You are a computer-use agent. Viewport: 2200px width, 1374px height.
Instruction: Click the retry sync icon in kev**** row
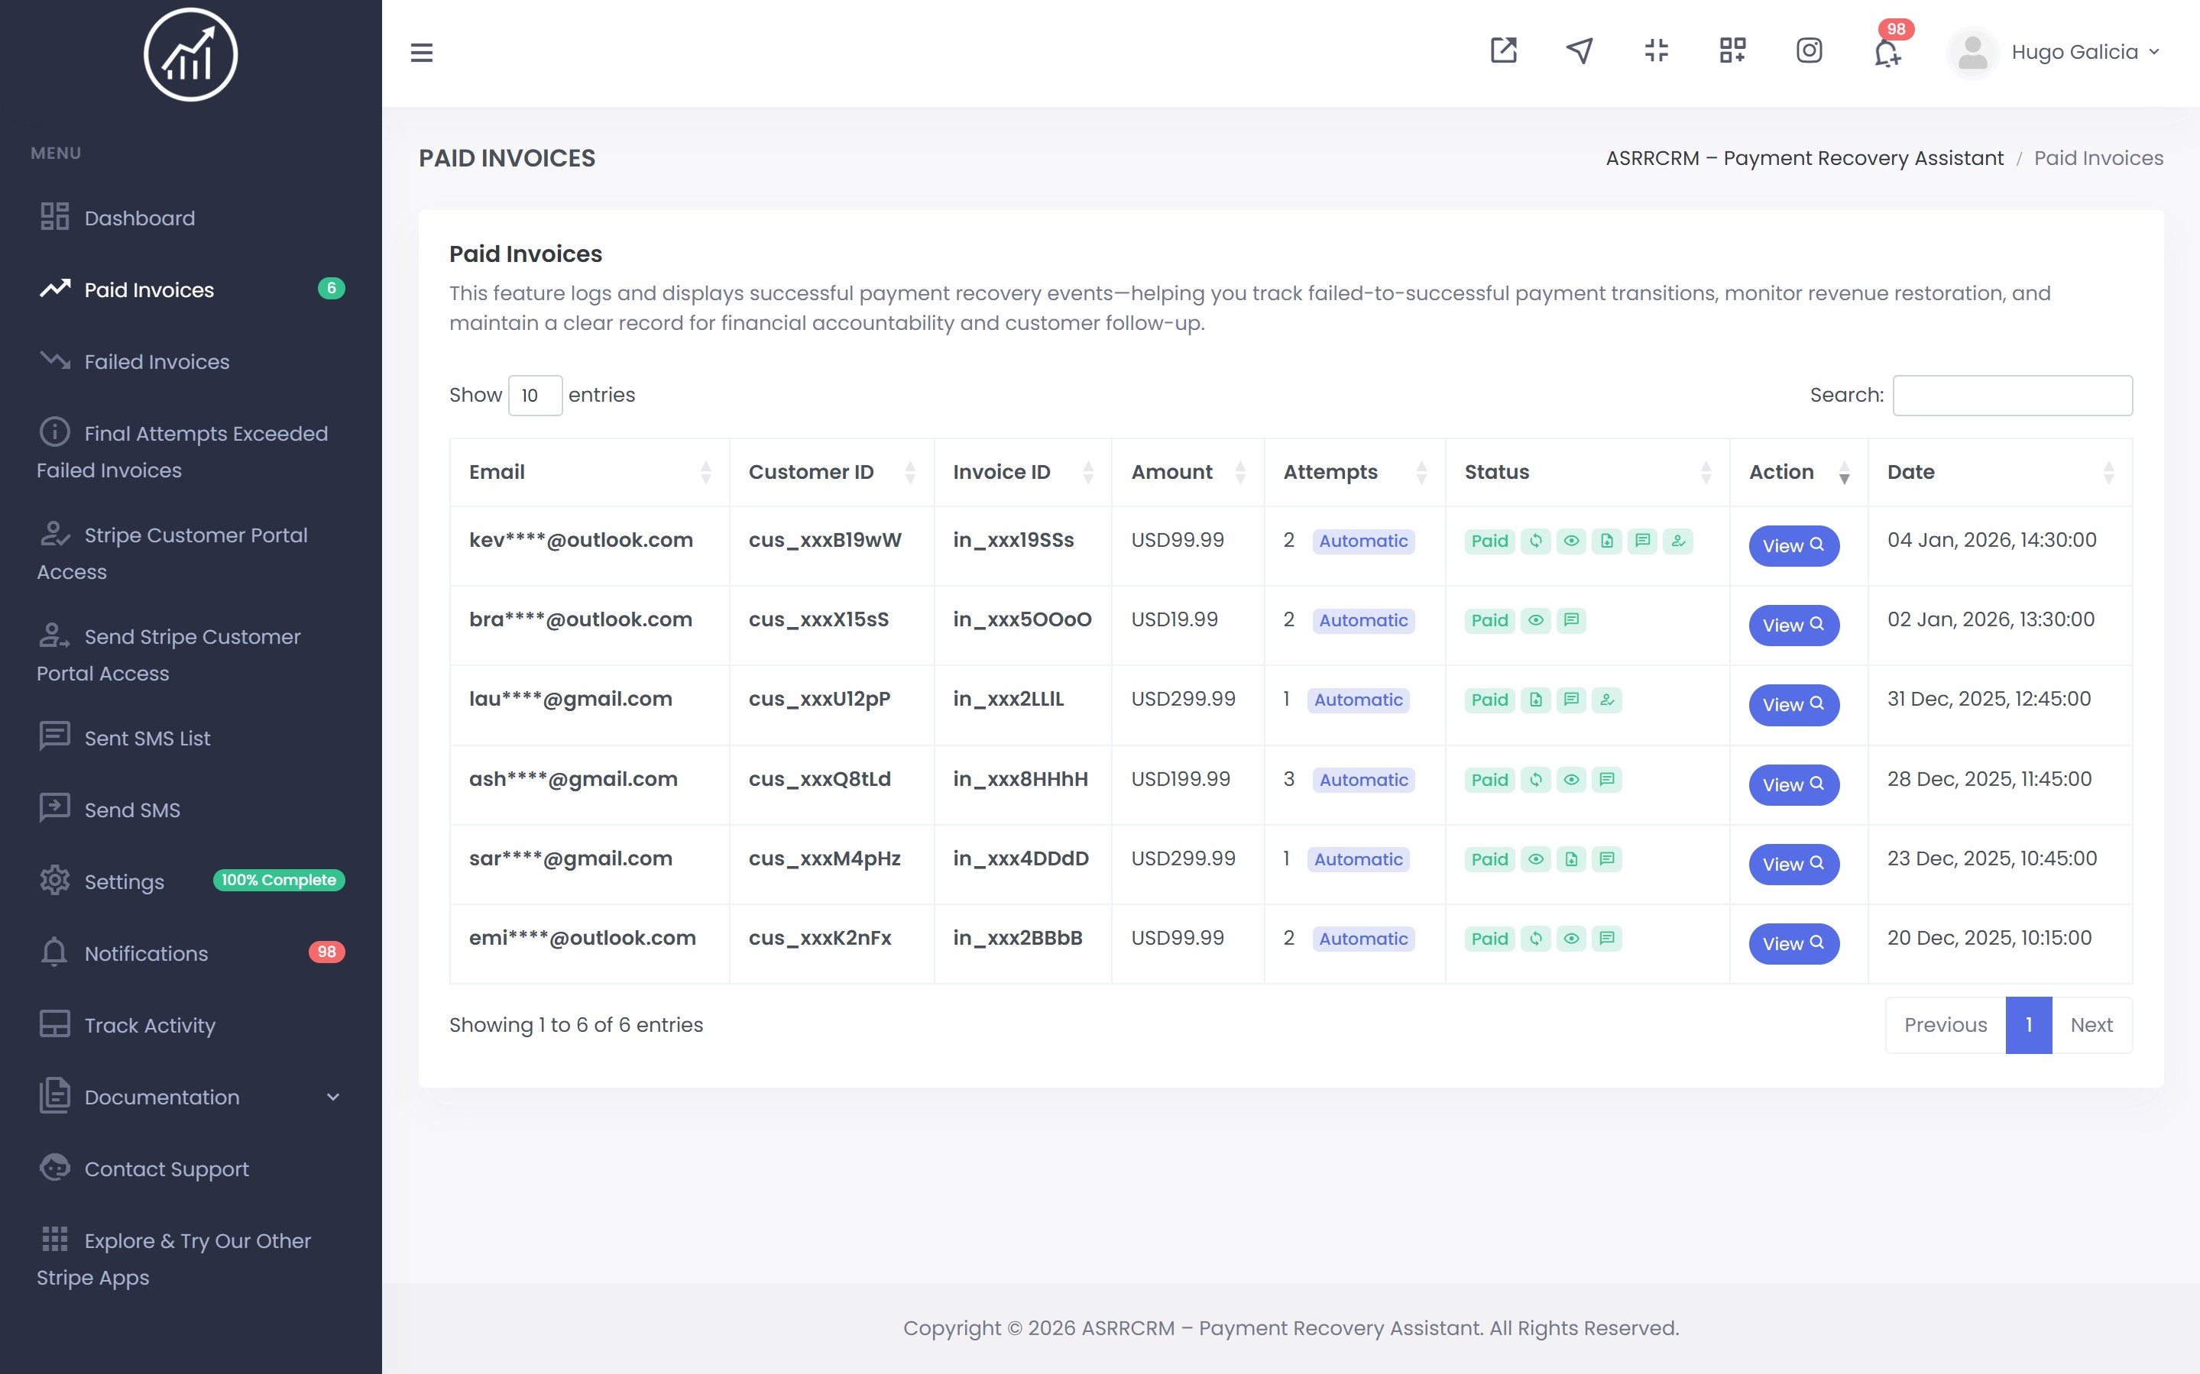pyautogui.click(x=1535, y=541)
